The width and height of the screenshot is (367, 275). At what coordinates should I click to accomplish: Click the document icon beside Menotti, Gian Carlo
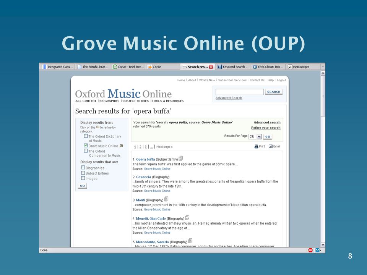point(187,218)
